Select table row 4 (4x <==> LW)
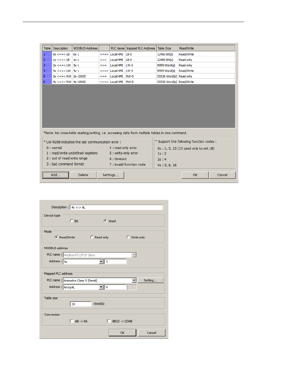284x368 pixels. 139,71
